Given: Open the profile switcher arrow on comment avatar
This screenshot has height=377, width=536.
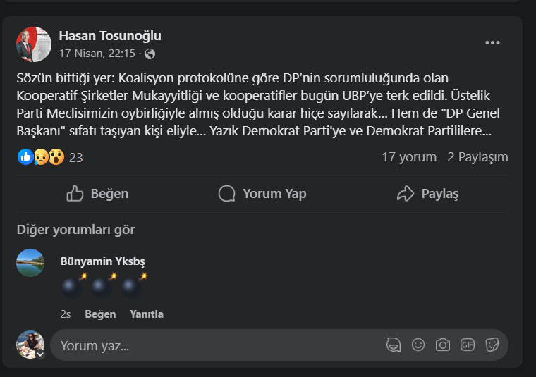Looking at the screenshot, I should (40, 354).
